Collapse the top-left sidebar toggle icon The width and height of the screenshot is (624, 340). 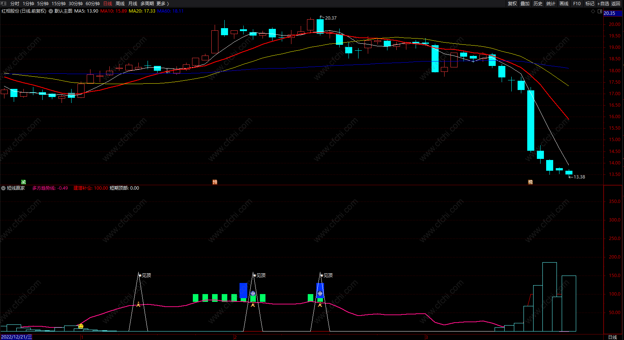pyautogui.click(x=3, y=3)
